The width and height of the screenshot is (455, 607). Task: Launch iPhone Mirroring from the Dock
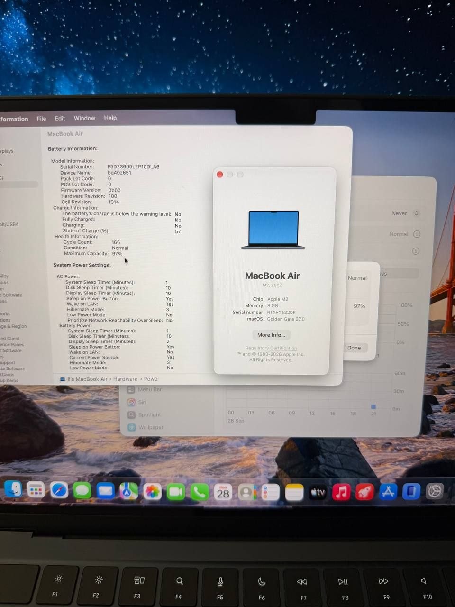[x=411, y=491]
